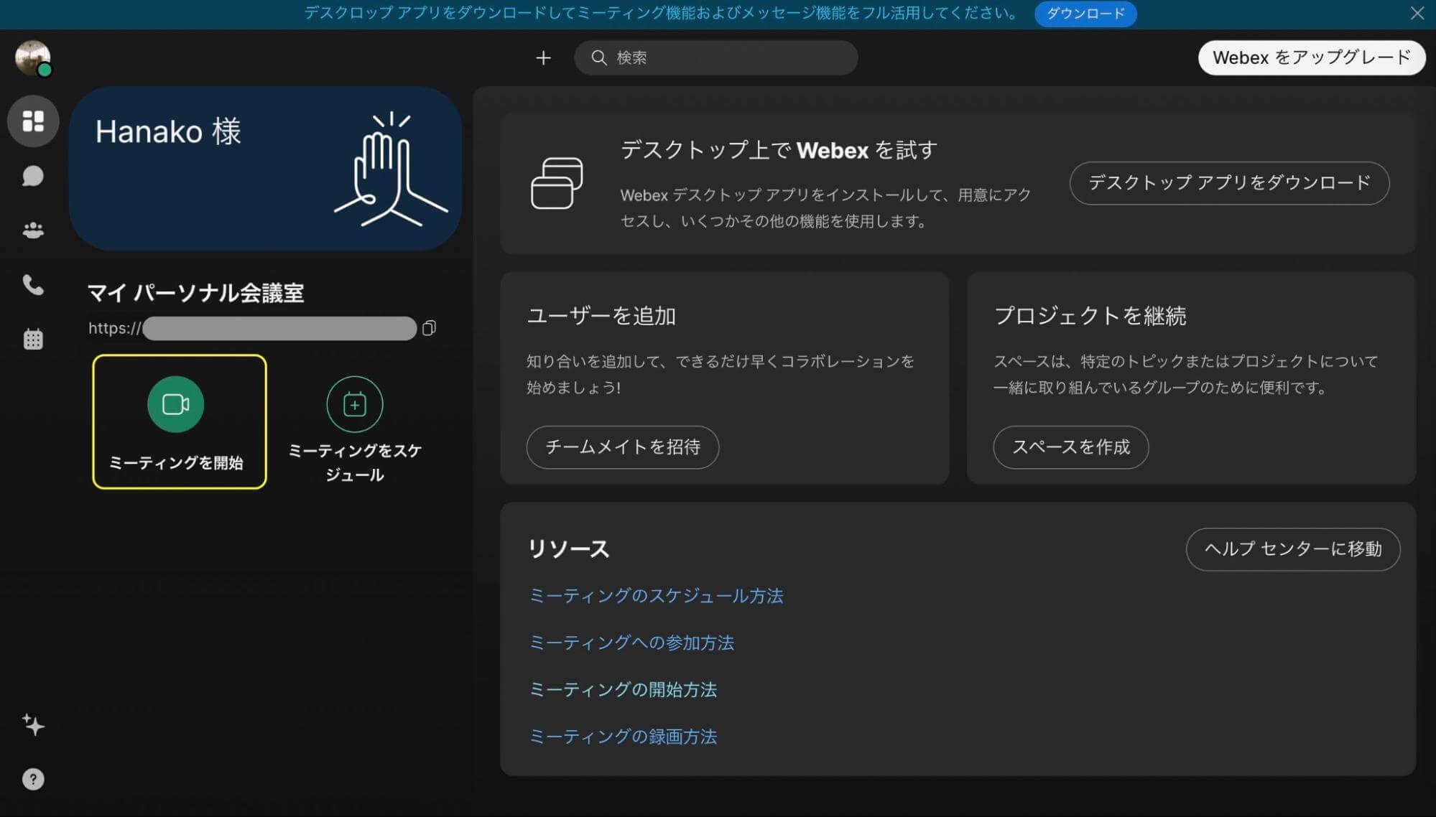Viewport: 1436px width, 817px height.
Task: Start a meeting with green camera icon
Action: pyautogui.click(x=176, y=404)
